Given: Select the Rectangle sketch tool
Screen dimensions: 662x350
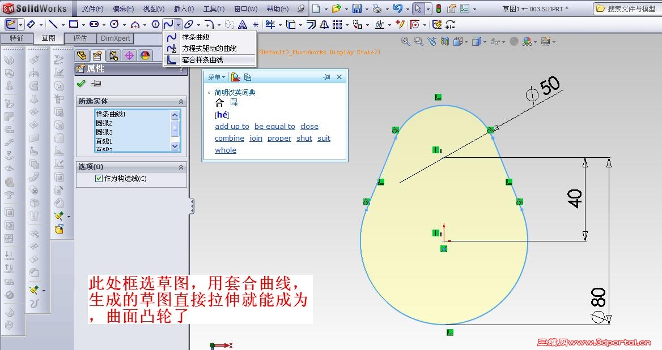Looking at the screenshot, I should point(74,24).
